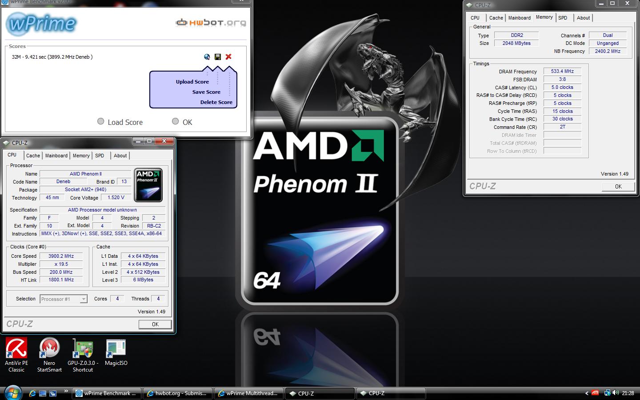
Task: Minimize the left CPU-Z window
Action: click(139, 141)
